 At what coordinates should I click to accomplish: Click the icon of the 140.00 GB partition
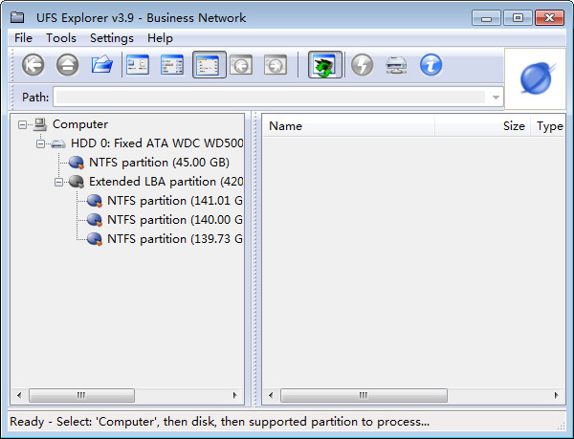pos(95,220)
